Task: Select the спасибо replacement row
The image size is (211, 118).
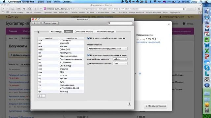Action: (x=61, y=69)
